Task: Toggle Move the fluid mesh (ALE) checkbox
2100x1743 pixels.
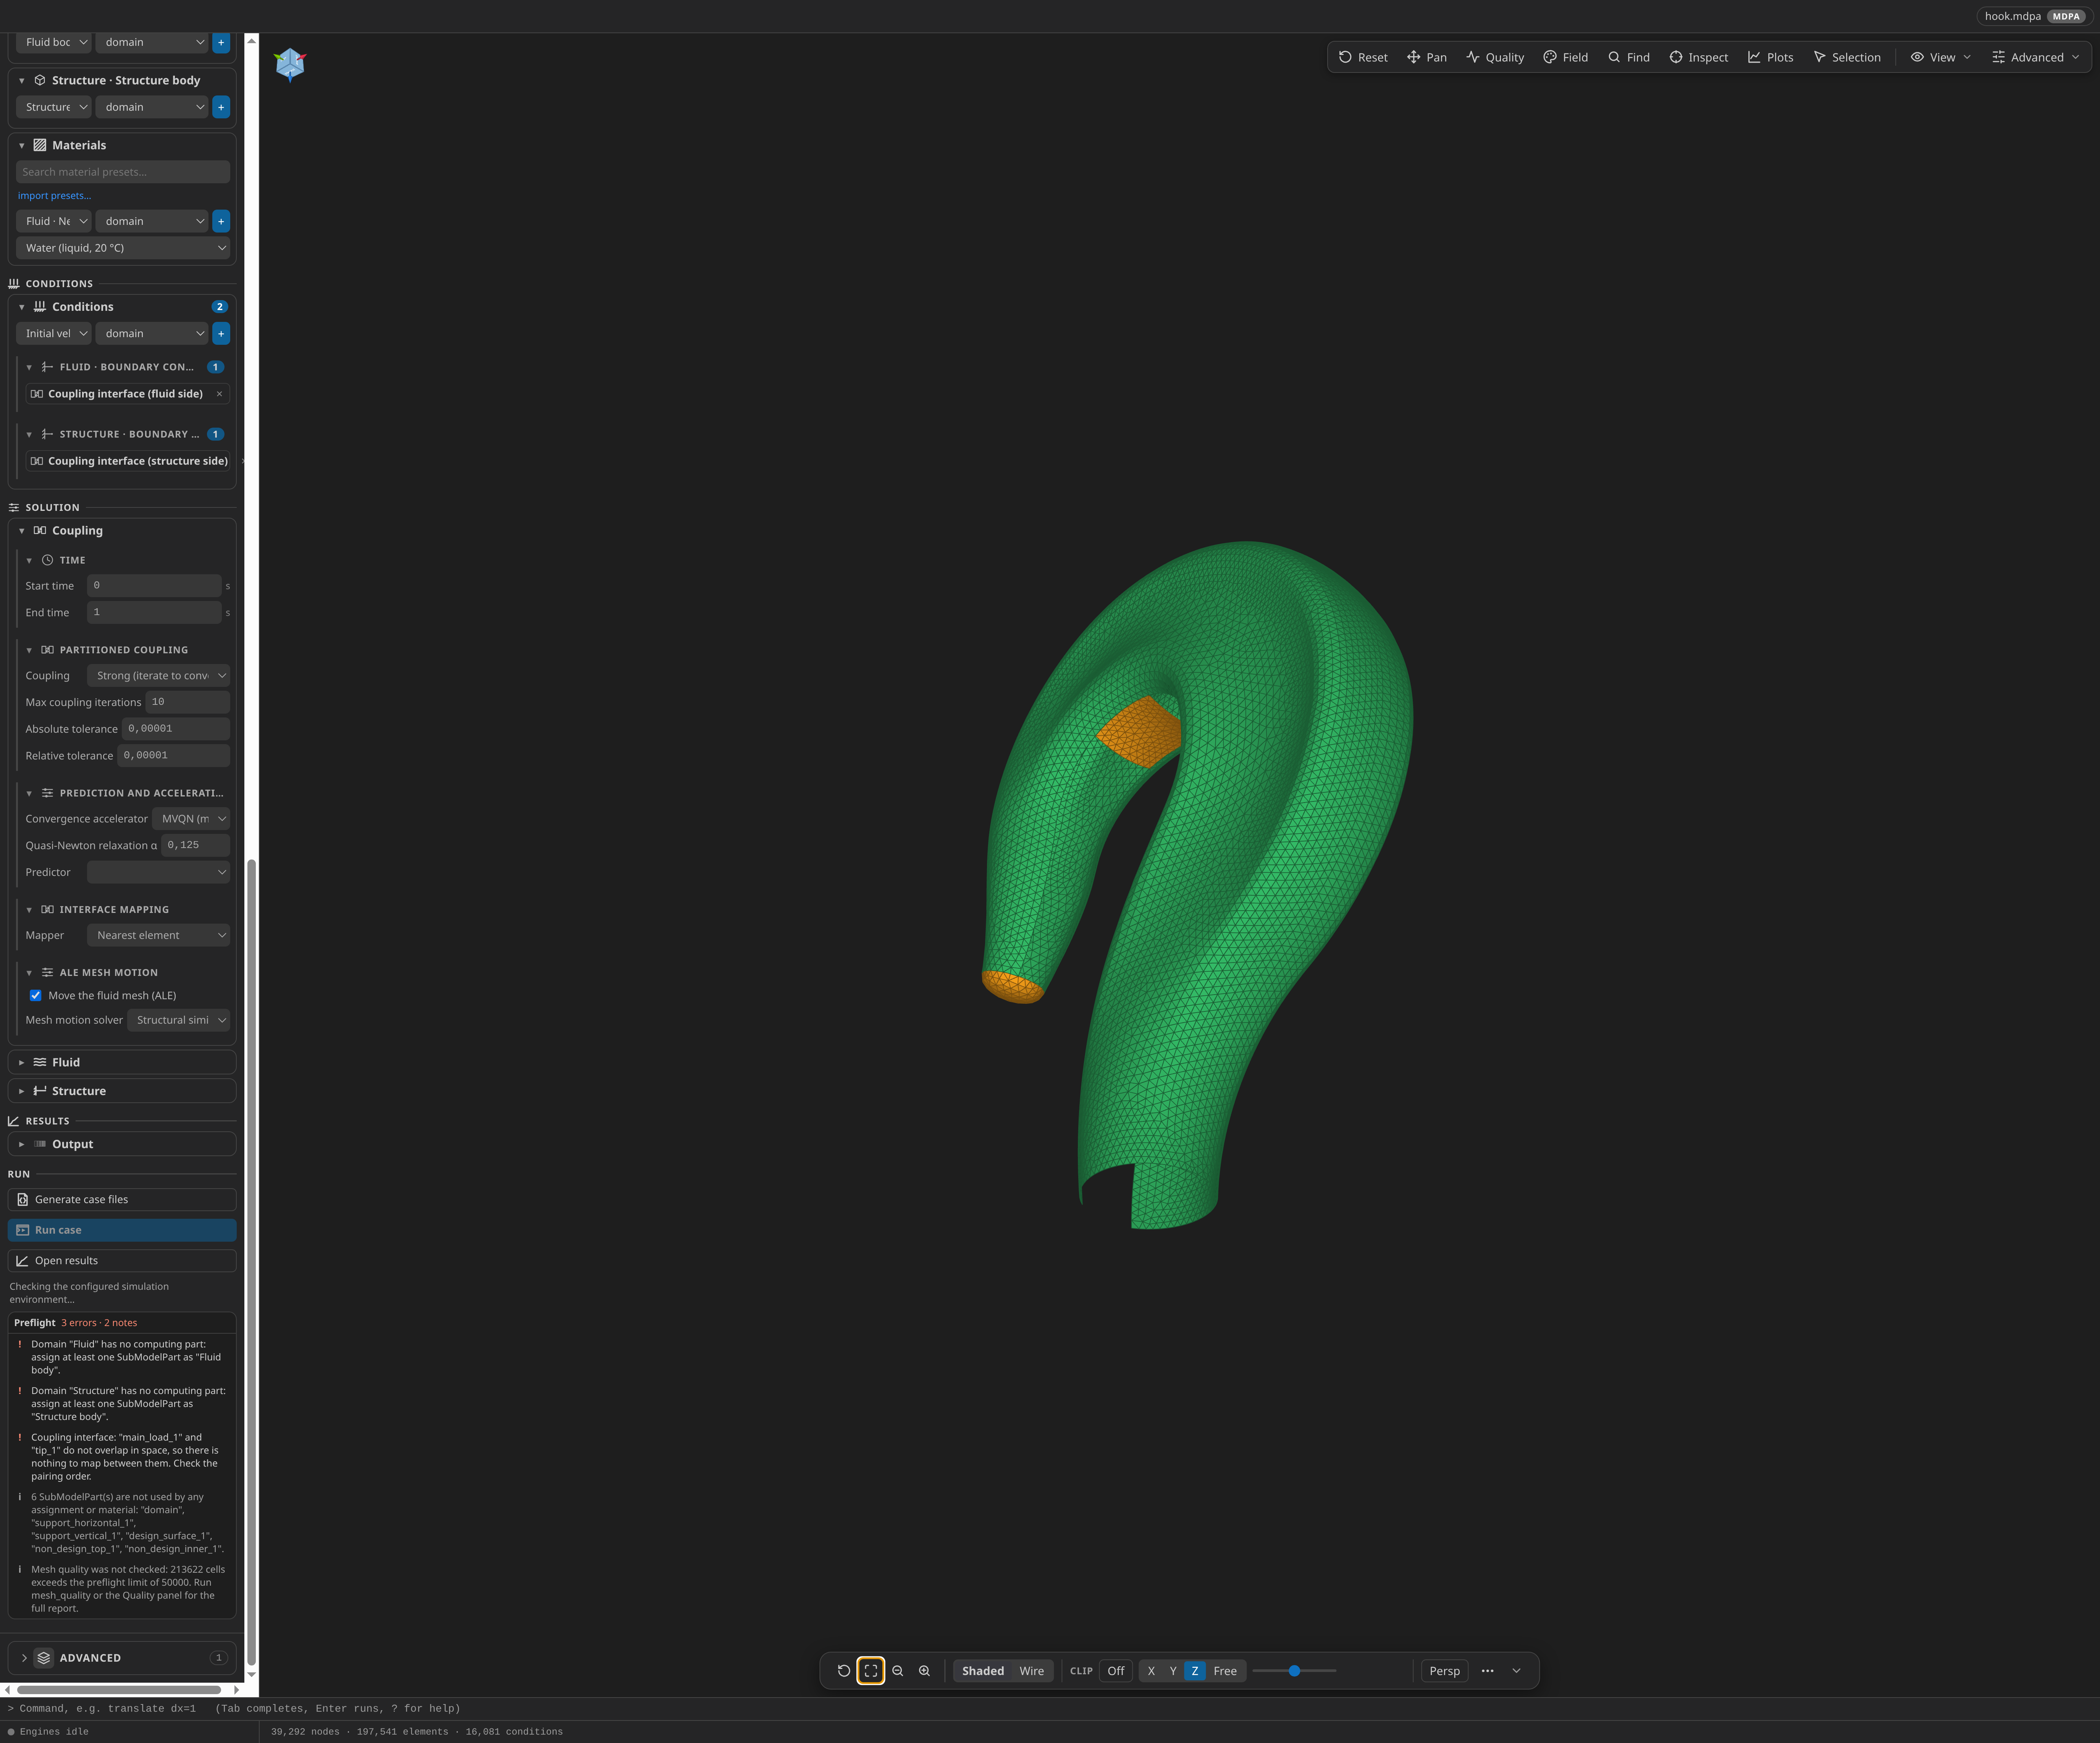Action: tap(36, 995)
